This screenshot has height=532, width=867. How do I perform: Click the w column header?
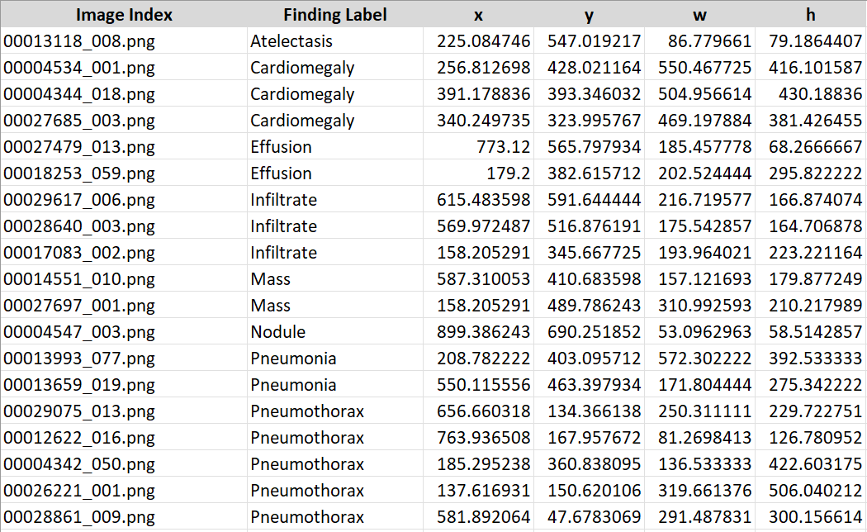click(699, 14)
